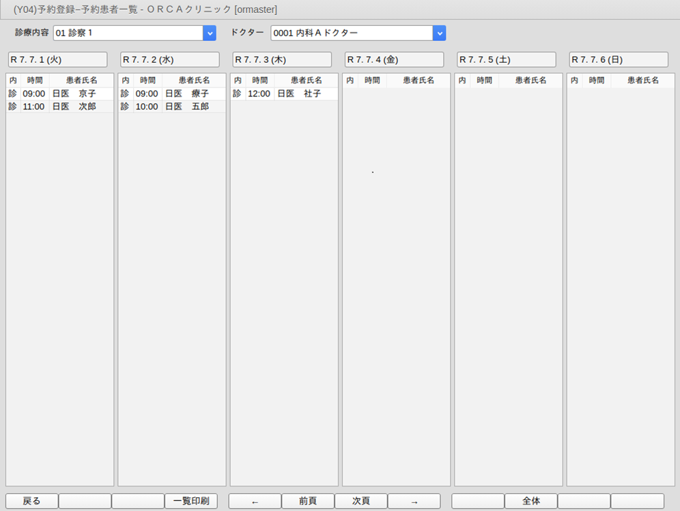Click the 診療内容 field showing 01 診察1
This screenshot has height=511, width=680.
pos(128,33)
